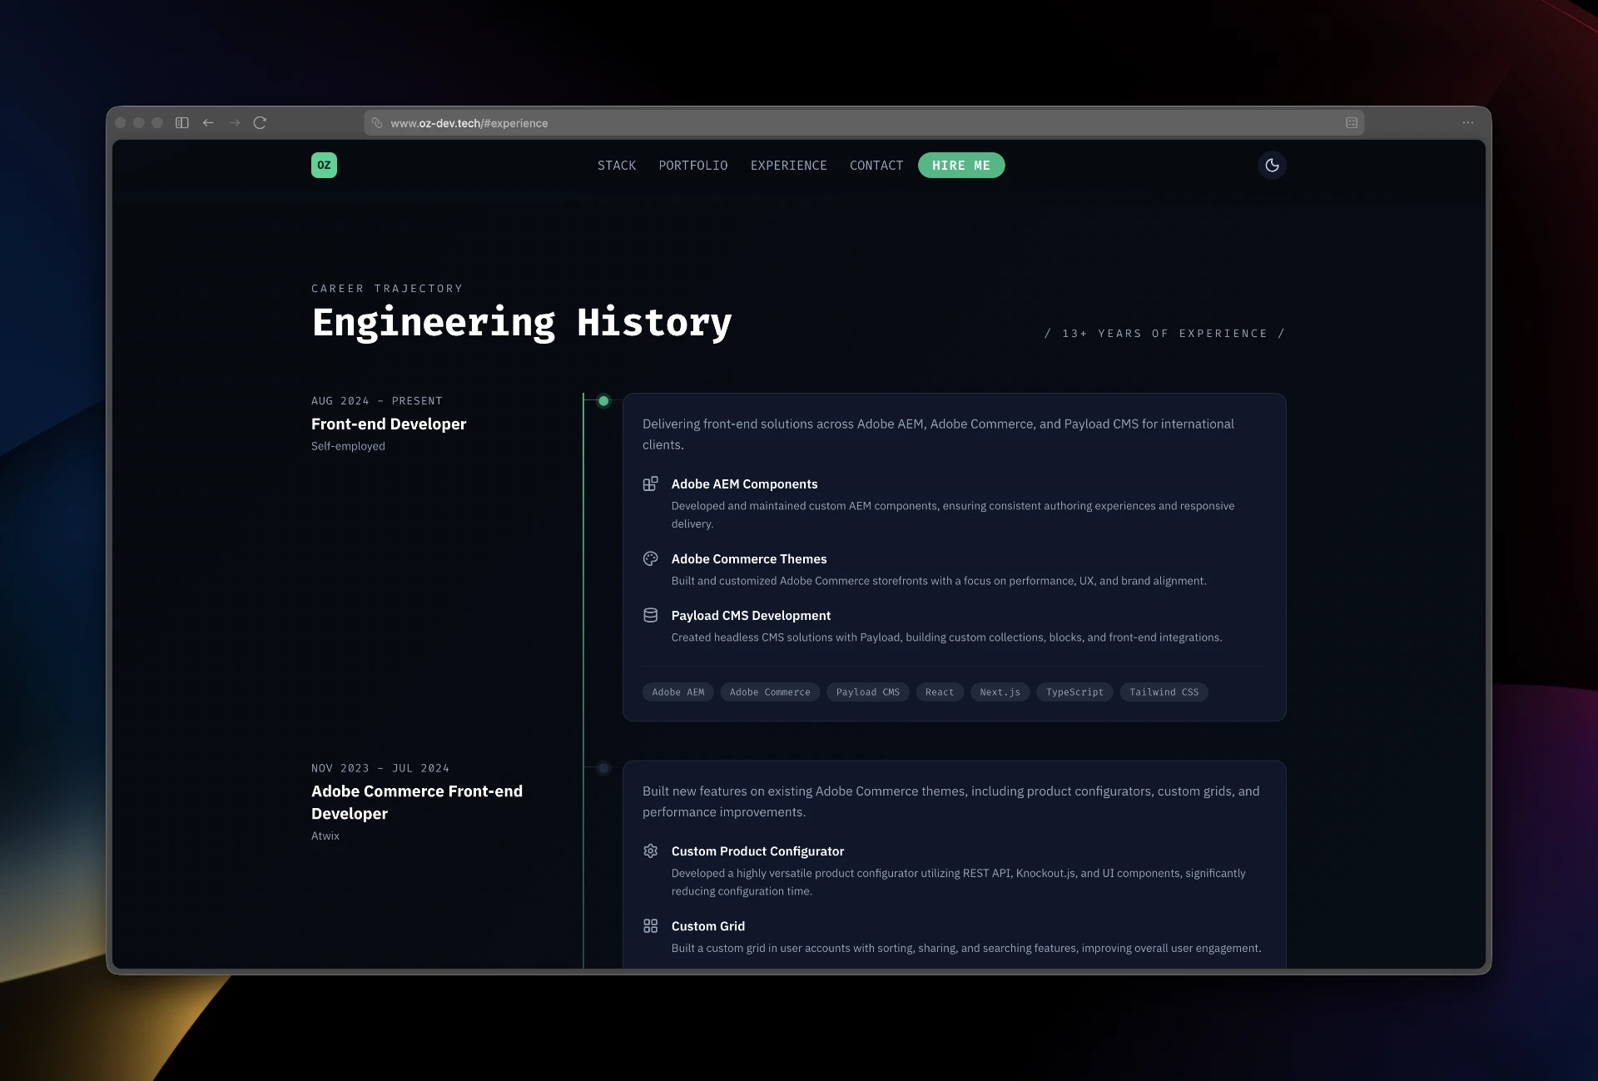Click the palette icon next to Adobe Commerce Themes
Image resolution: width=1598 pixels, height=1081 pixels.
(651, 558)
